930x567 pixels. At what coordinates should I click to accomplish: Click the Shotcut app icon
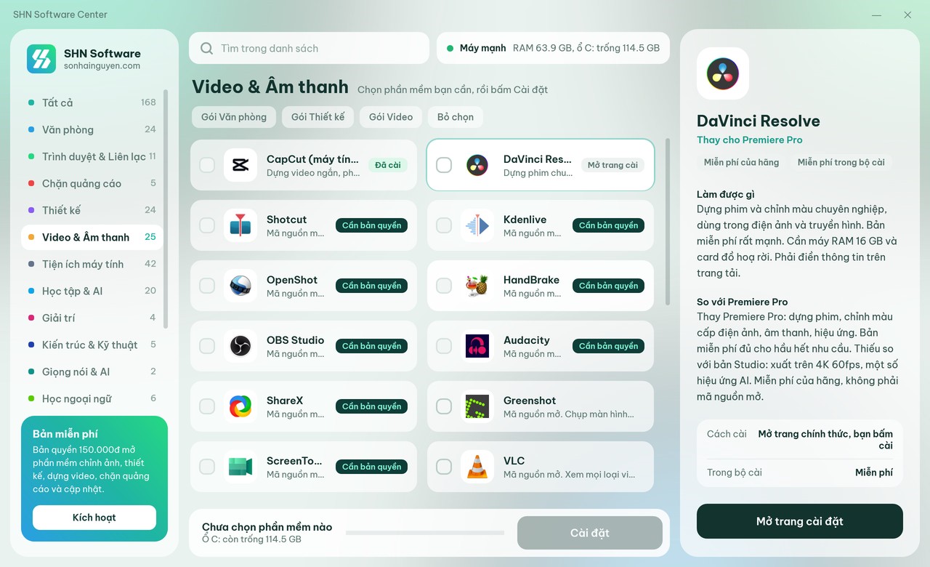click(x=240, y=225)
